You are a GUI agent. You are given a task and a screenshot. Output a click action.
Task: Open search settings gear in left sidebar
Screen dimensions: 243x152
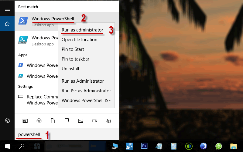7,121
